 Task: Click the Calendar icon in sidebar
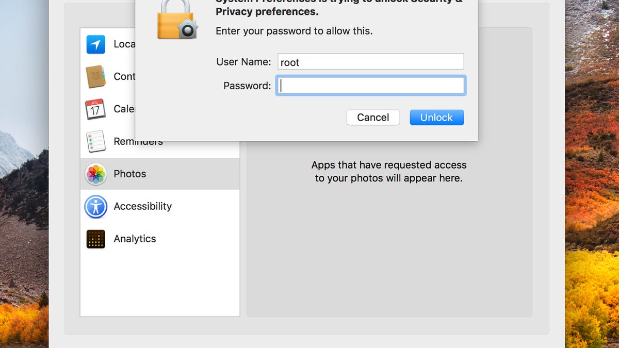pyautogui.click(x=95, y=109)
